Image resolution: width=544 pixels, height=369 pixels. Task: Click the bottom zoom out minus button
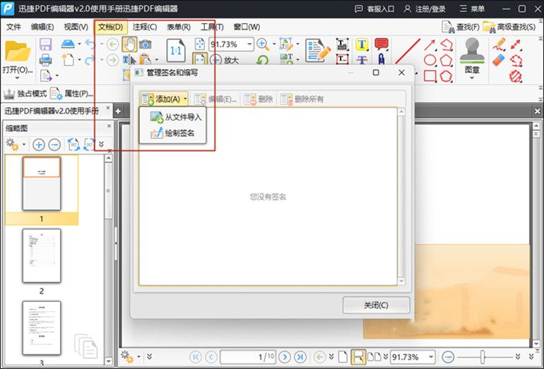pos(448,357)
